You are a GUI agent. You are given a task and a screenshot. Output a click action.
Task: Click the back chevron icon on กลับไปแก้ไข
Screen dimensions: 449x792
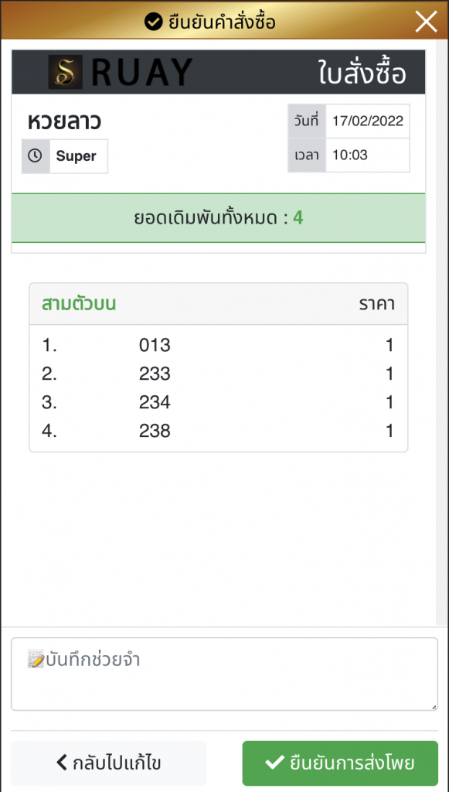[62, 762]
